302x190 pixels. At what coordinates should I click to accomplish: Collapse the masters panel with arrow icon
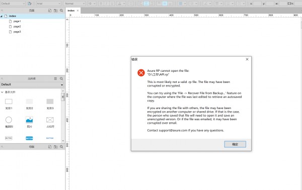tap(2, 147)
